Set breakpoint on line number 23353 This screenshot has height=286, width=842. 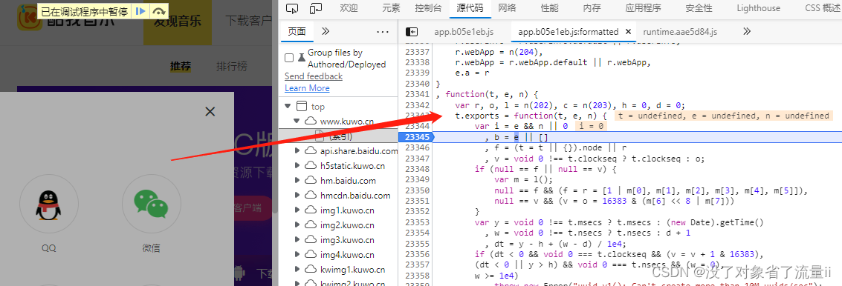coord(417,222)
